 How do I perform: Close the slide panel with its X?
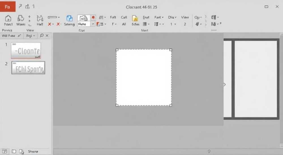47,36
